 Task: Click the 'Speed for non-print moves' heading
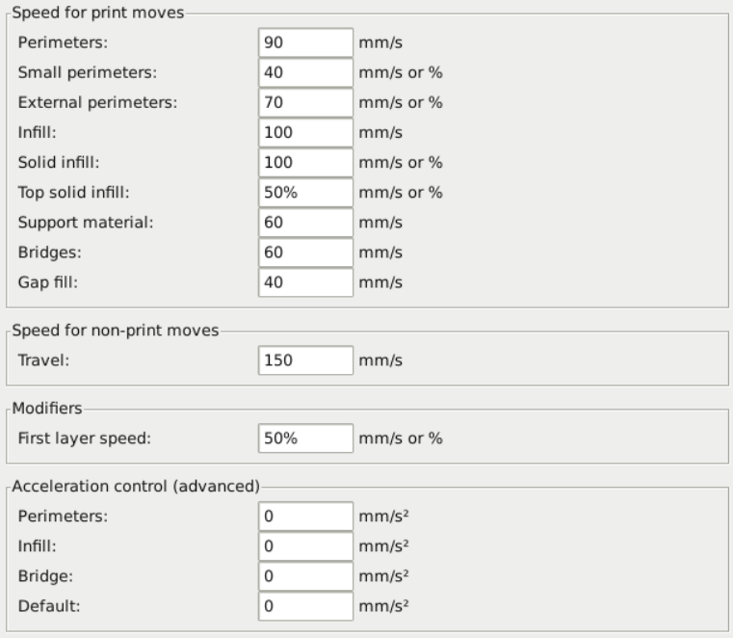(115, 332)
